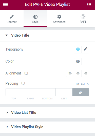Click the Color global colors globe icon

tap(78, 62)
